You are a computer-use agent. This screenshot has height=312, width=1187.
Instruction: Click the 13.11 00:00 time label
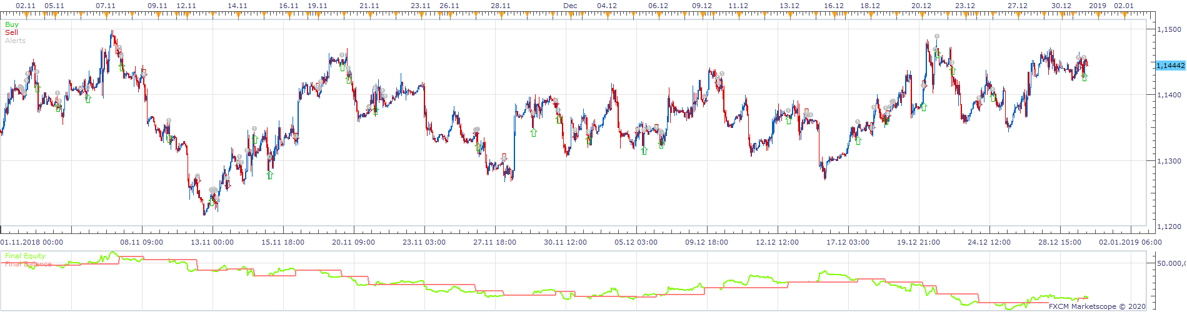point(213,242)
